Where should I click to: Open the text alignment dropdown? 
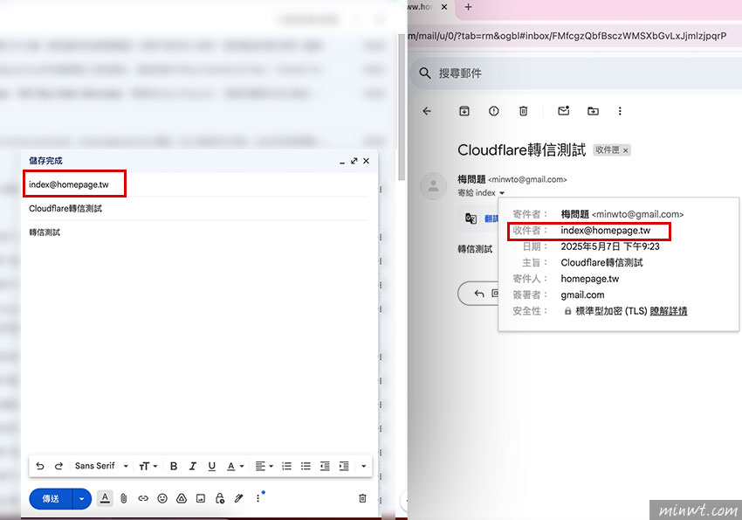264,467
